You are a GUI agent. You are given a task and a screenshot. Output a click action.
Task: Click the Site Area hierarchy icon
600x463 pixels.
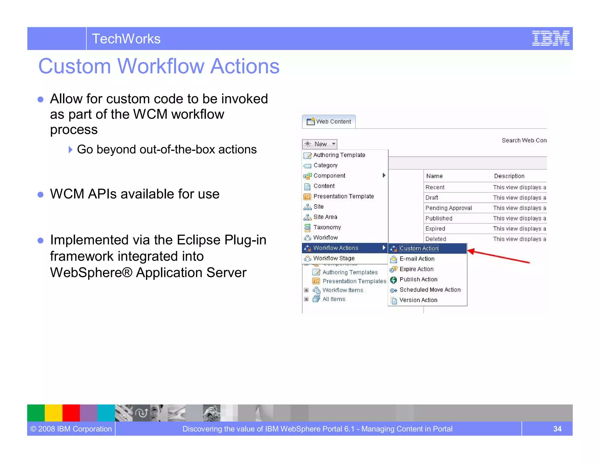tap(307, 217)
